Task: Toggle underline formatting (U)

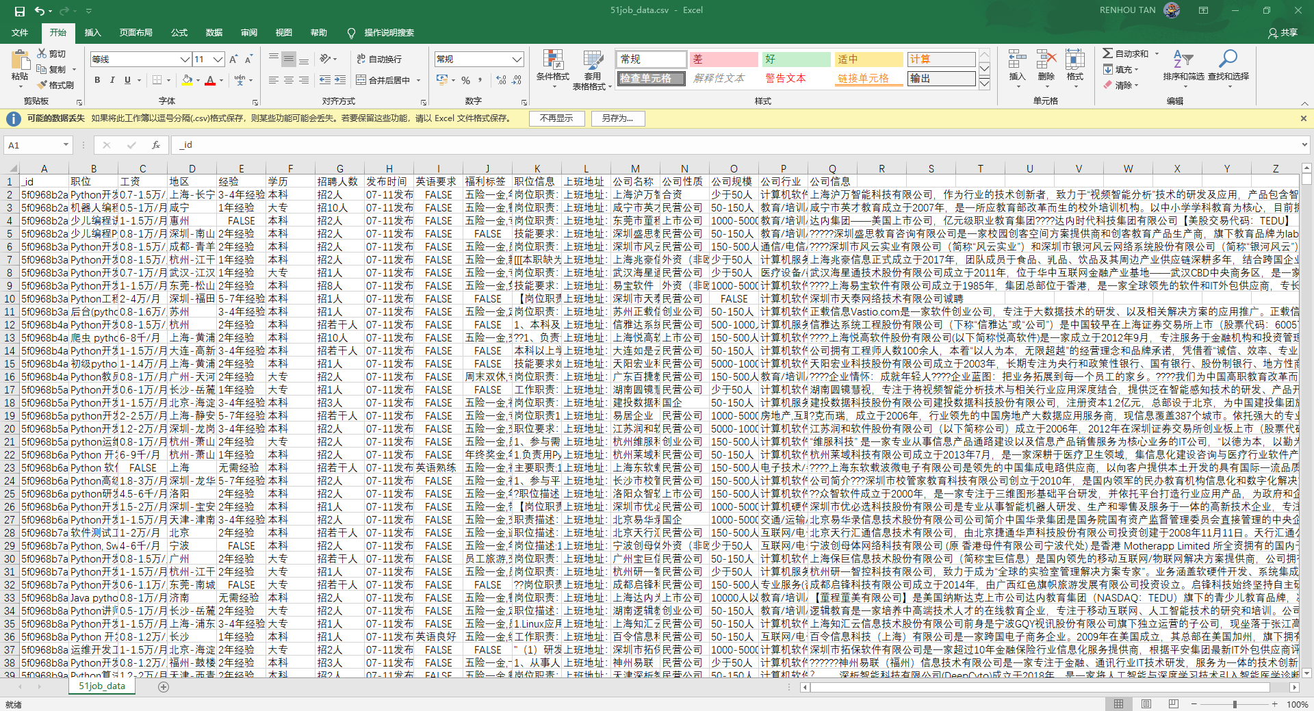Action: 127,80
